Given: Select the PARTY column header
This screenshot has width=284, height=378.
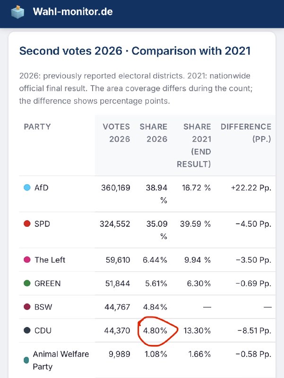Looking at the screenshot, I should 37,127.
